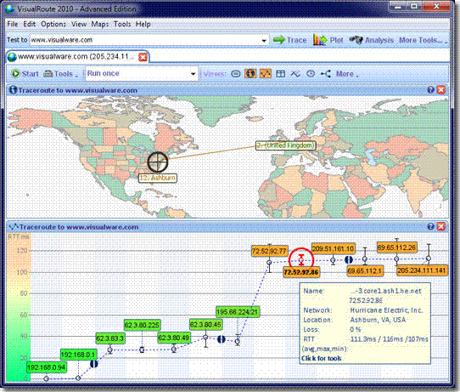Select hop label 192.168.0.1
This screenshot has height=392, width=460.
pos(78,355)
